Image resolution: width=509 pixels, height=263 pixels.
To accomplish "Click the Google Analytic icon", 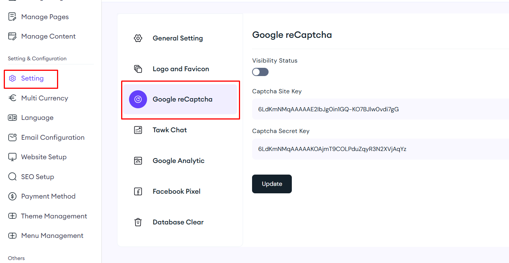I will [138, 161].
